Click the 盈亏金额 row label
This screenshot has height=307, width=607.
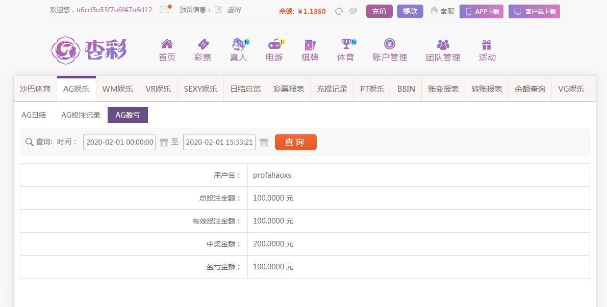(x=224, y=267)
